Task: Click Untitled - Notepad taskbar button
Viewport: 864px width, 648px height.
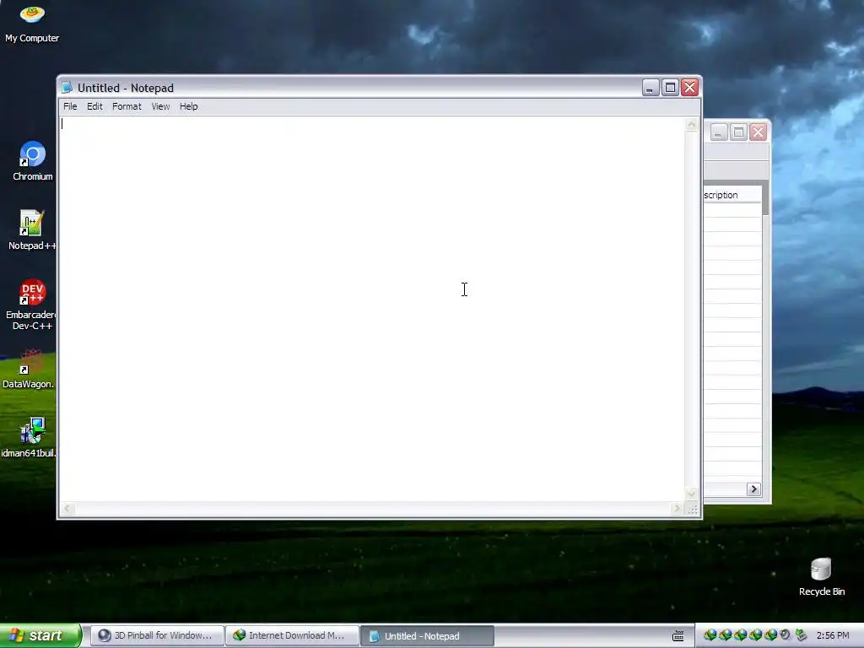Action: click(428, 636)
